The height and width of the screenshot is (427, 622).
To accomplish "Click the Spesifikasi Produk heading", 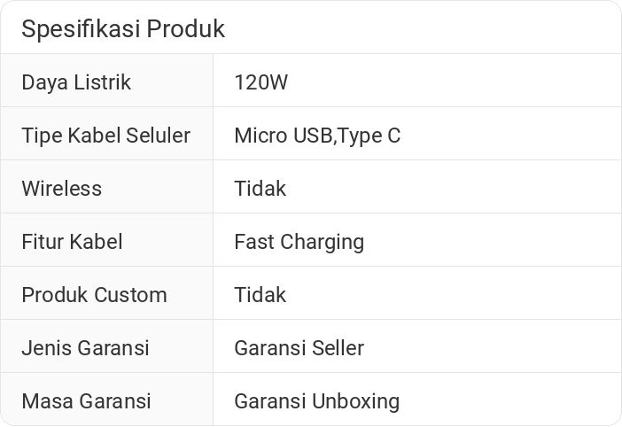I will [x=123, y=29].
